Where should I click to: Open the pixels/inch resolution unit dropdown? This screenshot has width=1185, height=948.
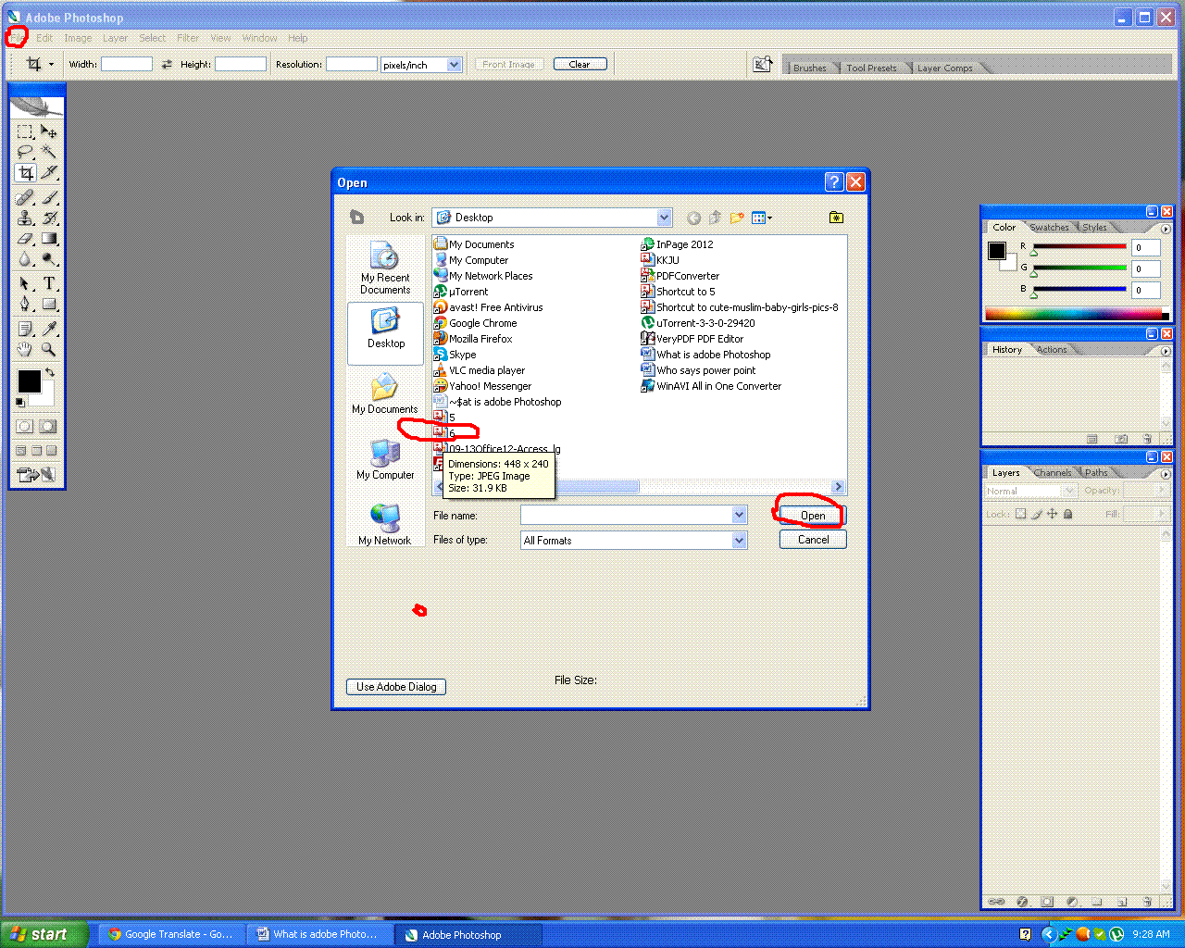pyautogui.click(x=454, y=65)
